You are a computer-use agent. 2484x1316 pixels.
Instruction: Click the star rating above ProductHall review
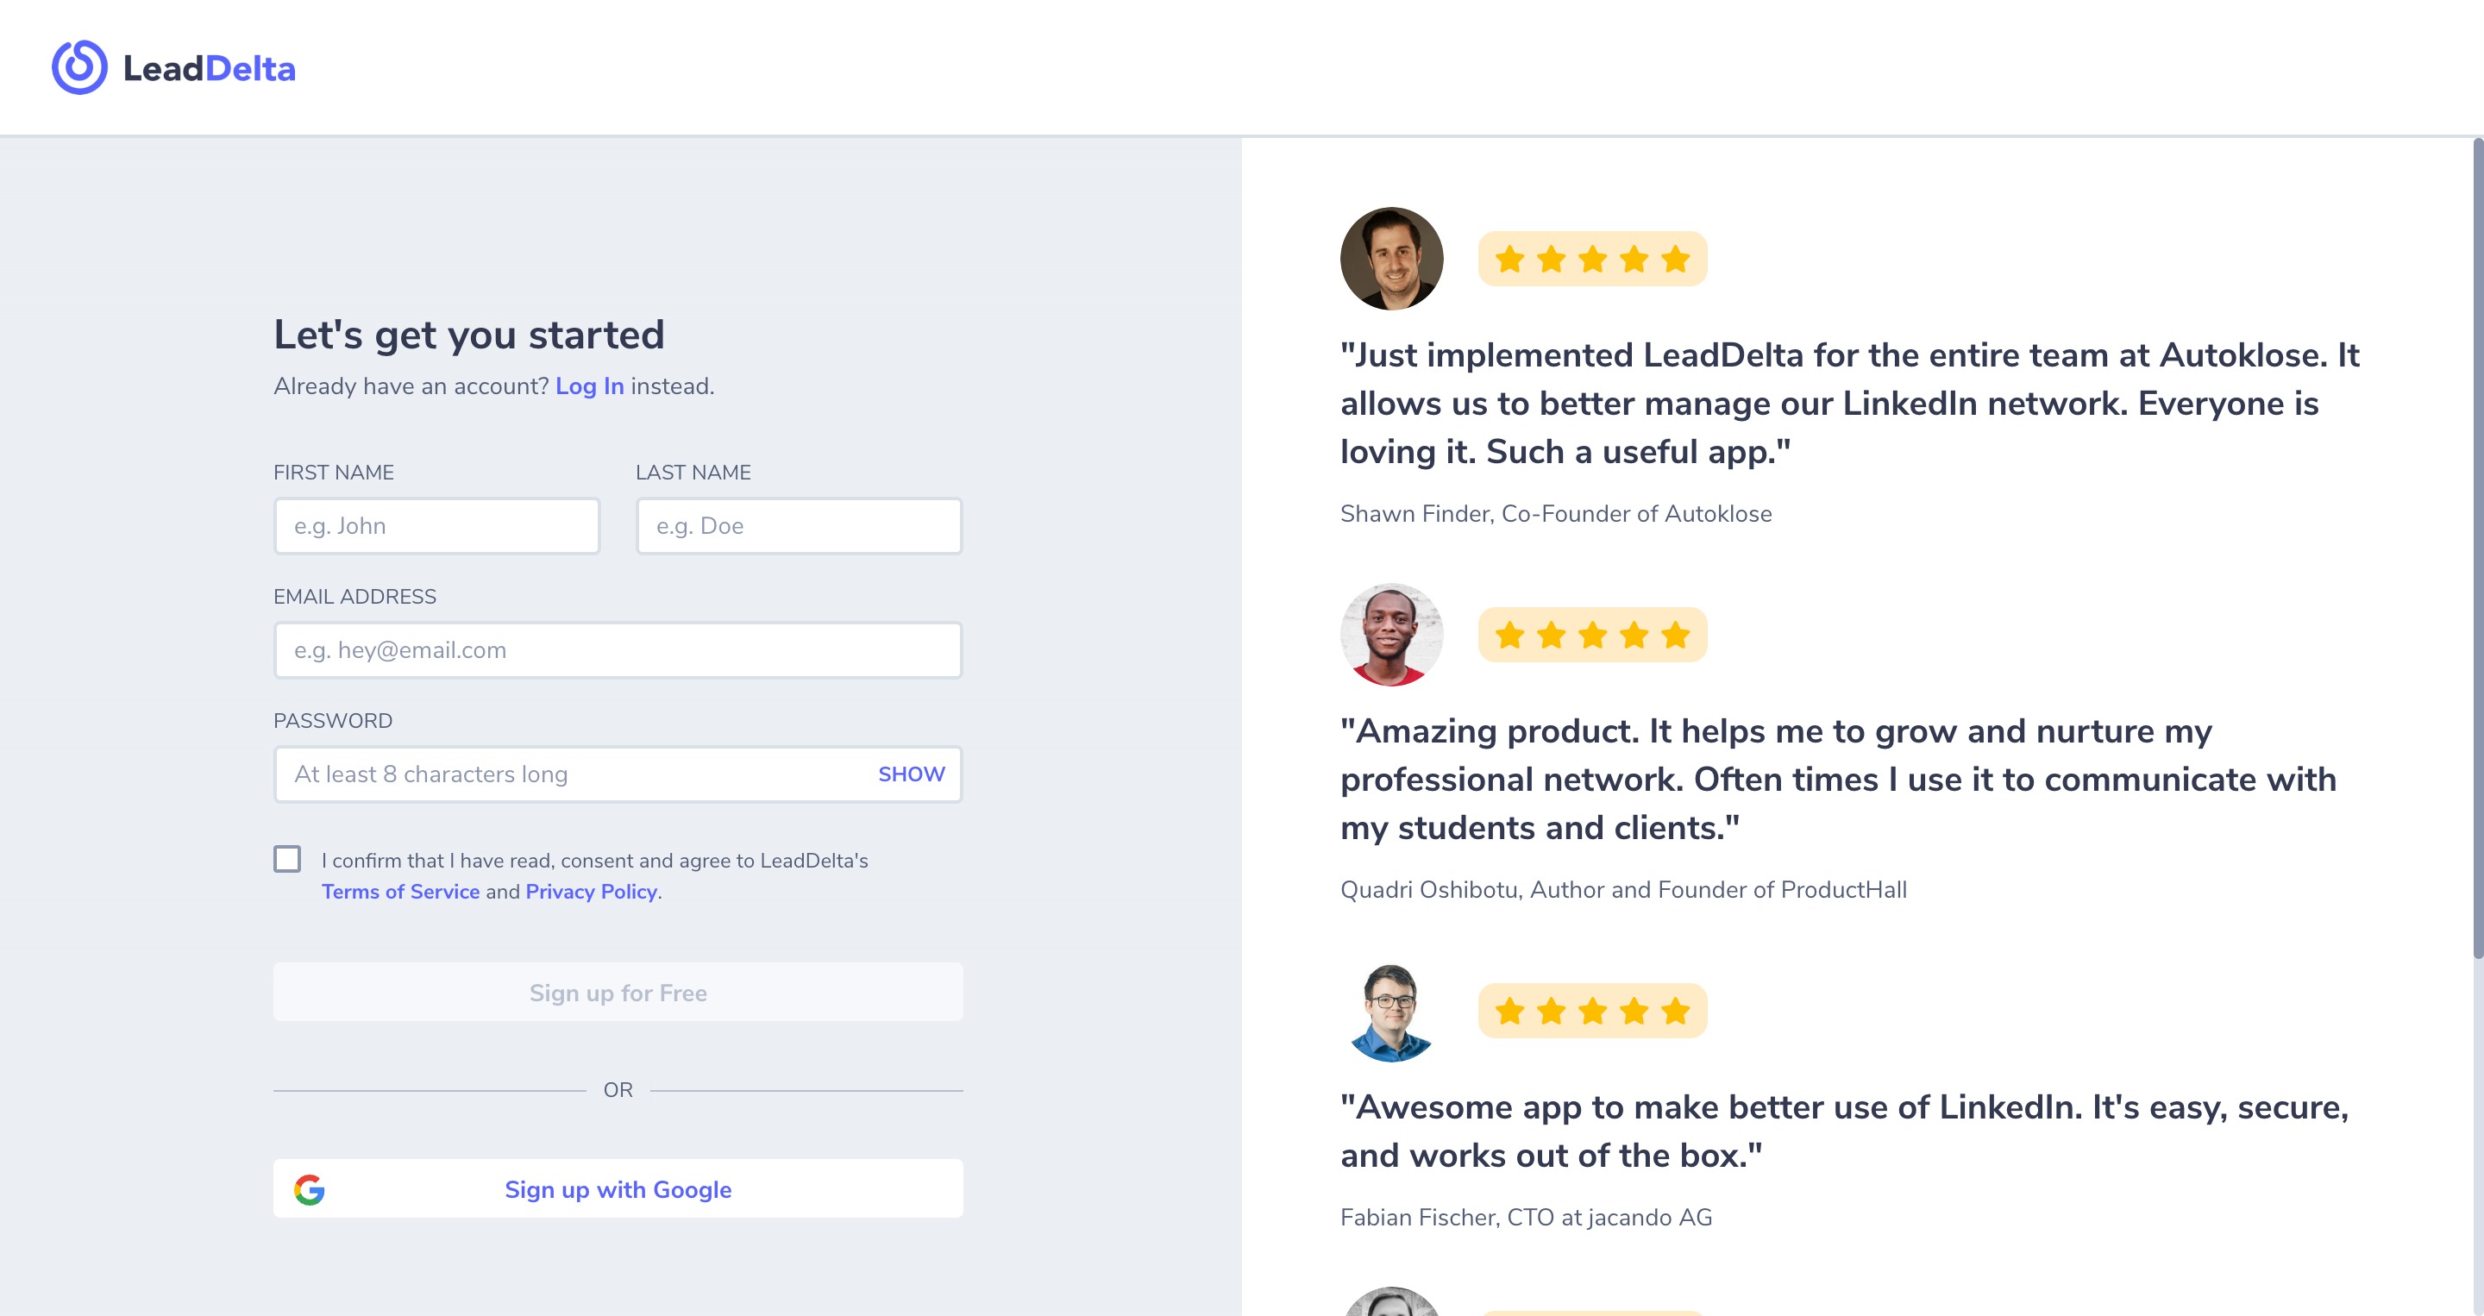1592,635
